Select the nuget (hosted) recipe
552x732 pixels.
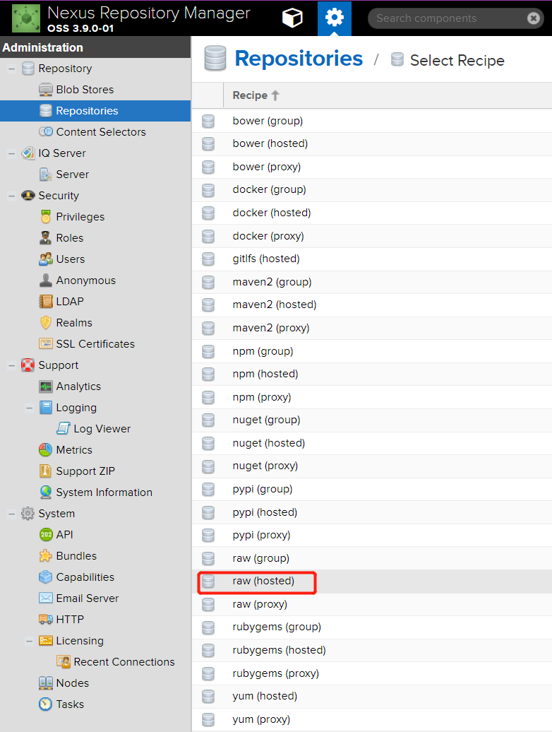click(x=371, y=443)
